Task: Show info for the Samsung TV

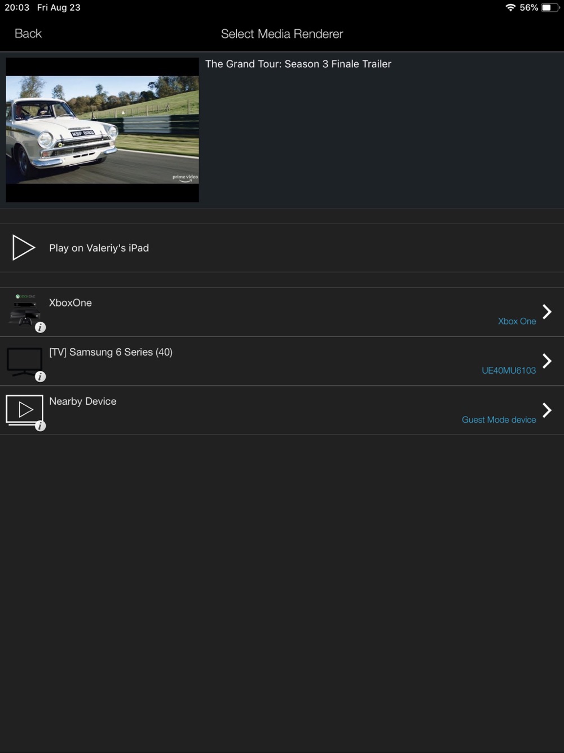Action: point(40,376)
